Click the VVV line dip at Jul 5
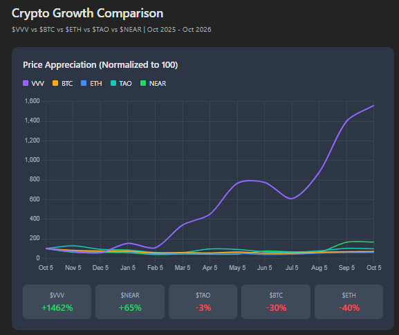The image size is (399, 335). click(x=292, y=199)
